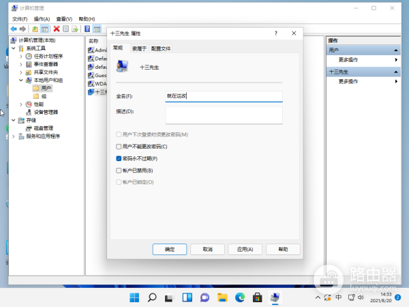The height and width of the screenshot is (307, 409).
Task: Switch to the 配置文件 tab
Action: pyautogui.click(x=161, y=48)
